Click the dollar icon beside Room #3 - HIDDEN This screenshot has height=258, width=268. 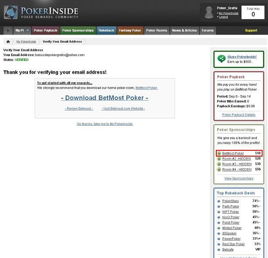pyautogui.click(x=219, y=164)
